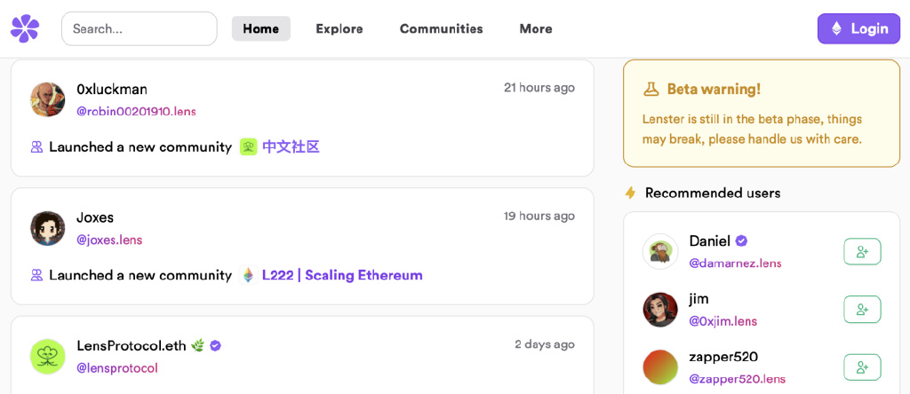Open the Communities tab
910x394 pixels.
point(441,28)
